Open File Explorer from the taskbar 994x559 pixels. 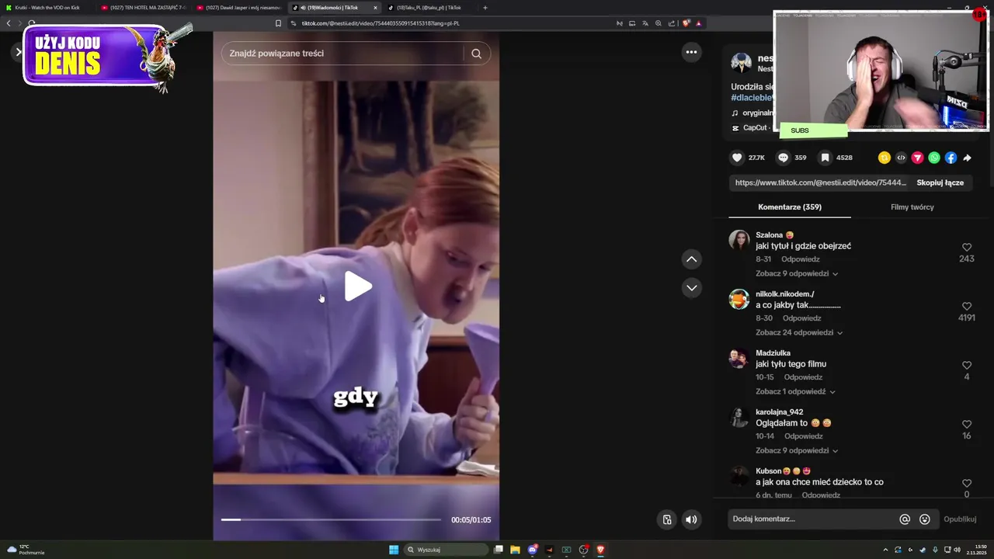(515, 550)
